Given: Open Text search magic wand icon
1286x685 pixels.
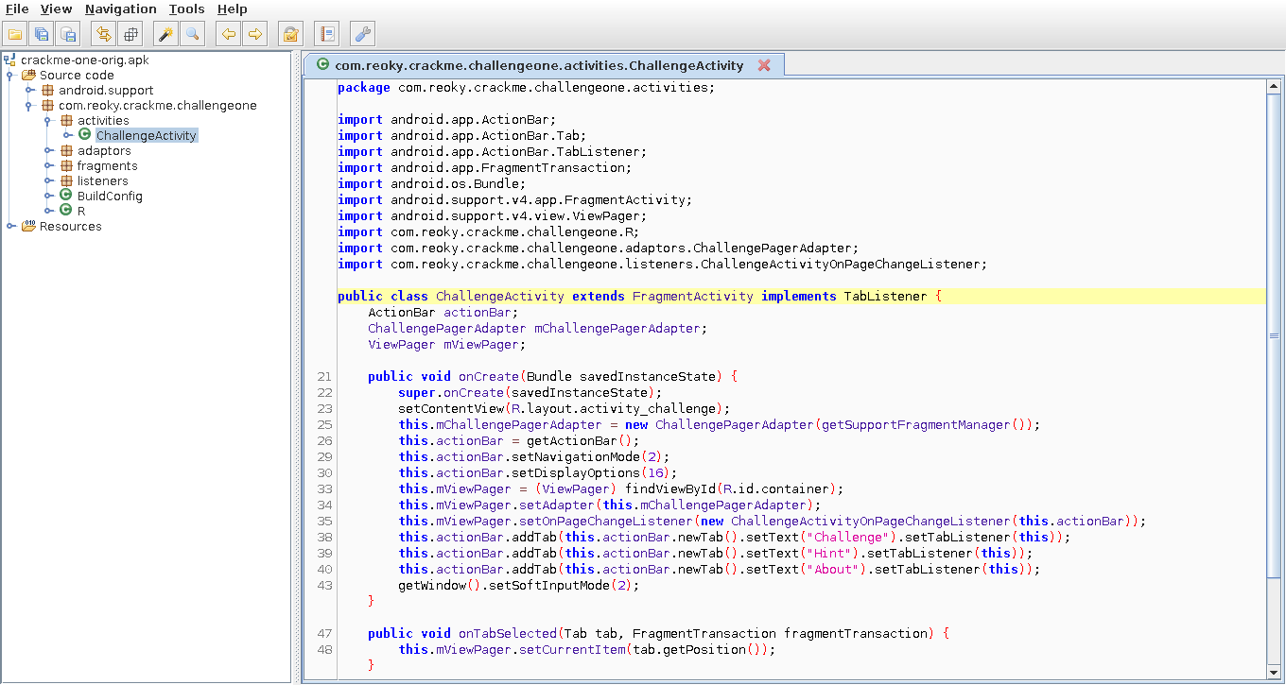Looking at the screenshot, I should (166, 35).
